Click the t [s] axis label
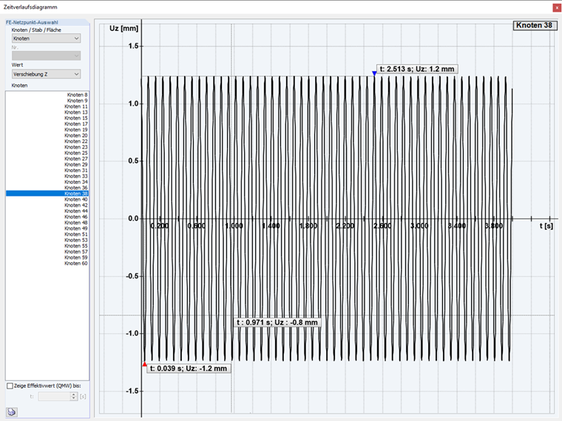Screen dimensions: 562x421 point(546,225)
